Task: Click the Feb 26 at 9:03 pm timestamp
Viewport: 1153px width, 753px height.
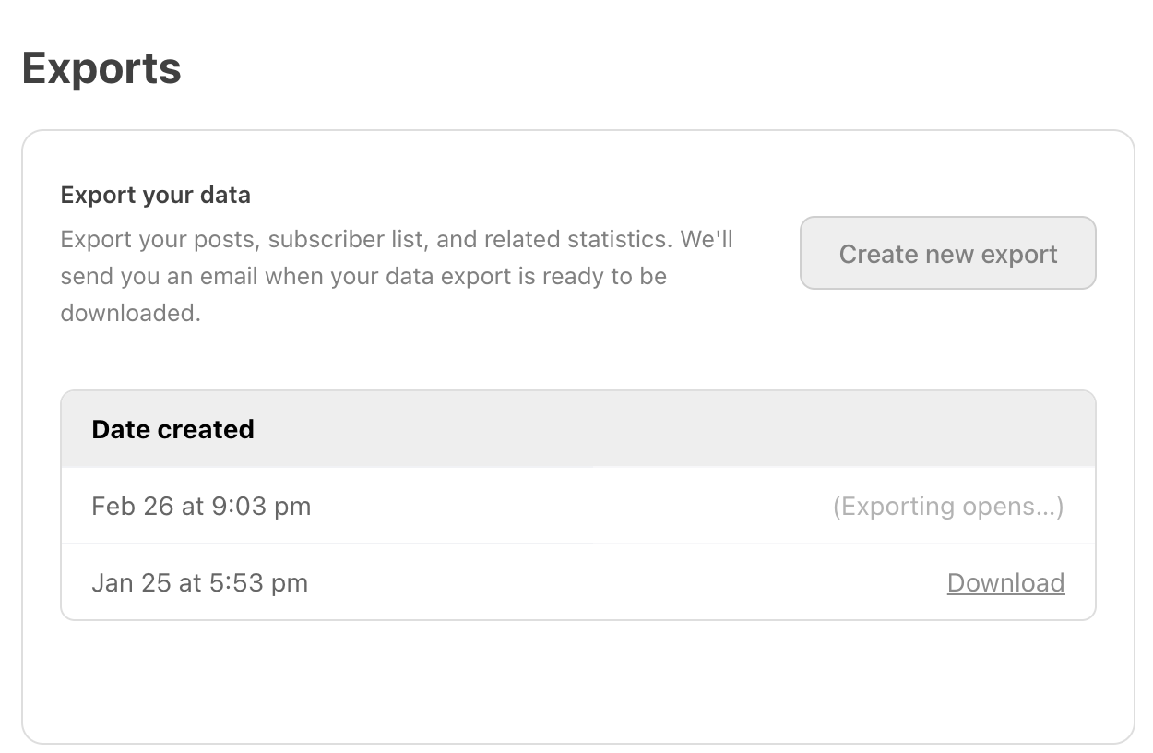Action: (x=201, y=506)
